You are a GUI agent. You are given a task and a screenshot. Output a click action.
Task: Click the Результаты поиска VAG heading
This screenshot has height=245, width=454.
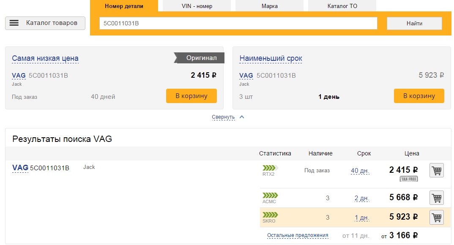pos(62,139)
